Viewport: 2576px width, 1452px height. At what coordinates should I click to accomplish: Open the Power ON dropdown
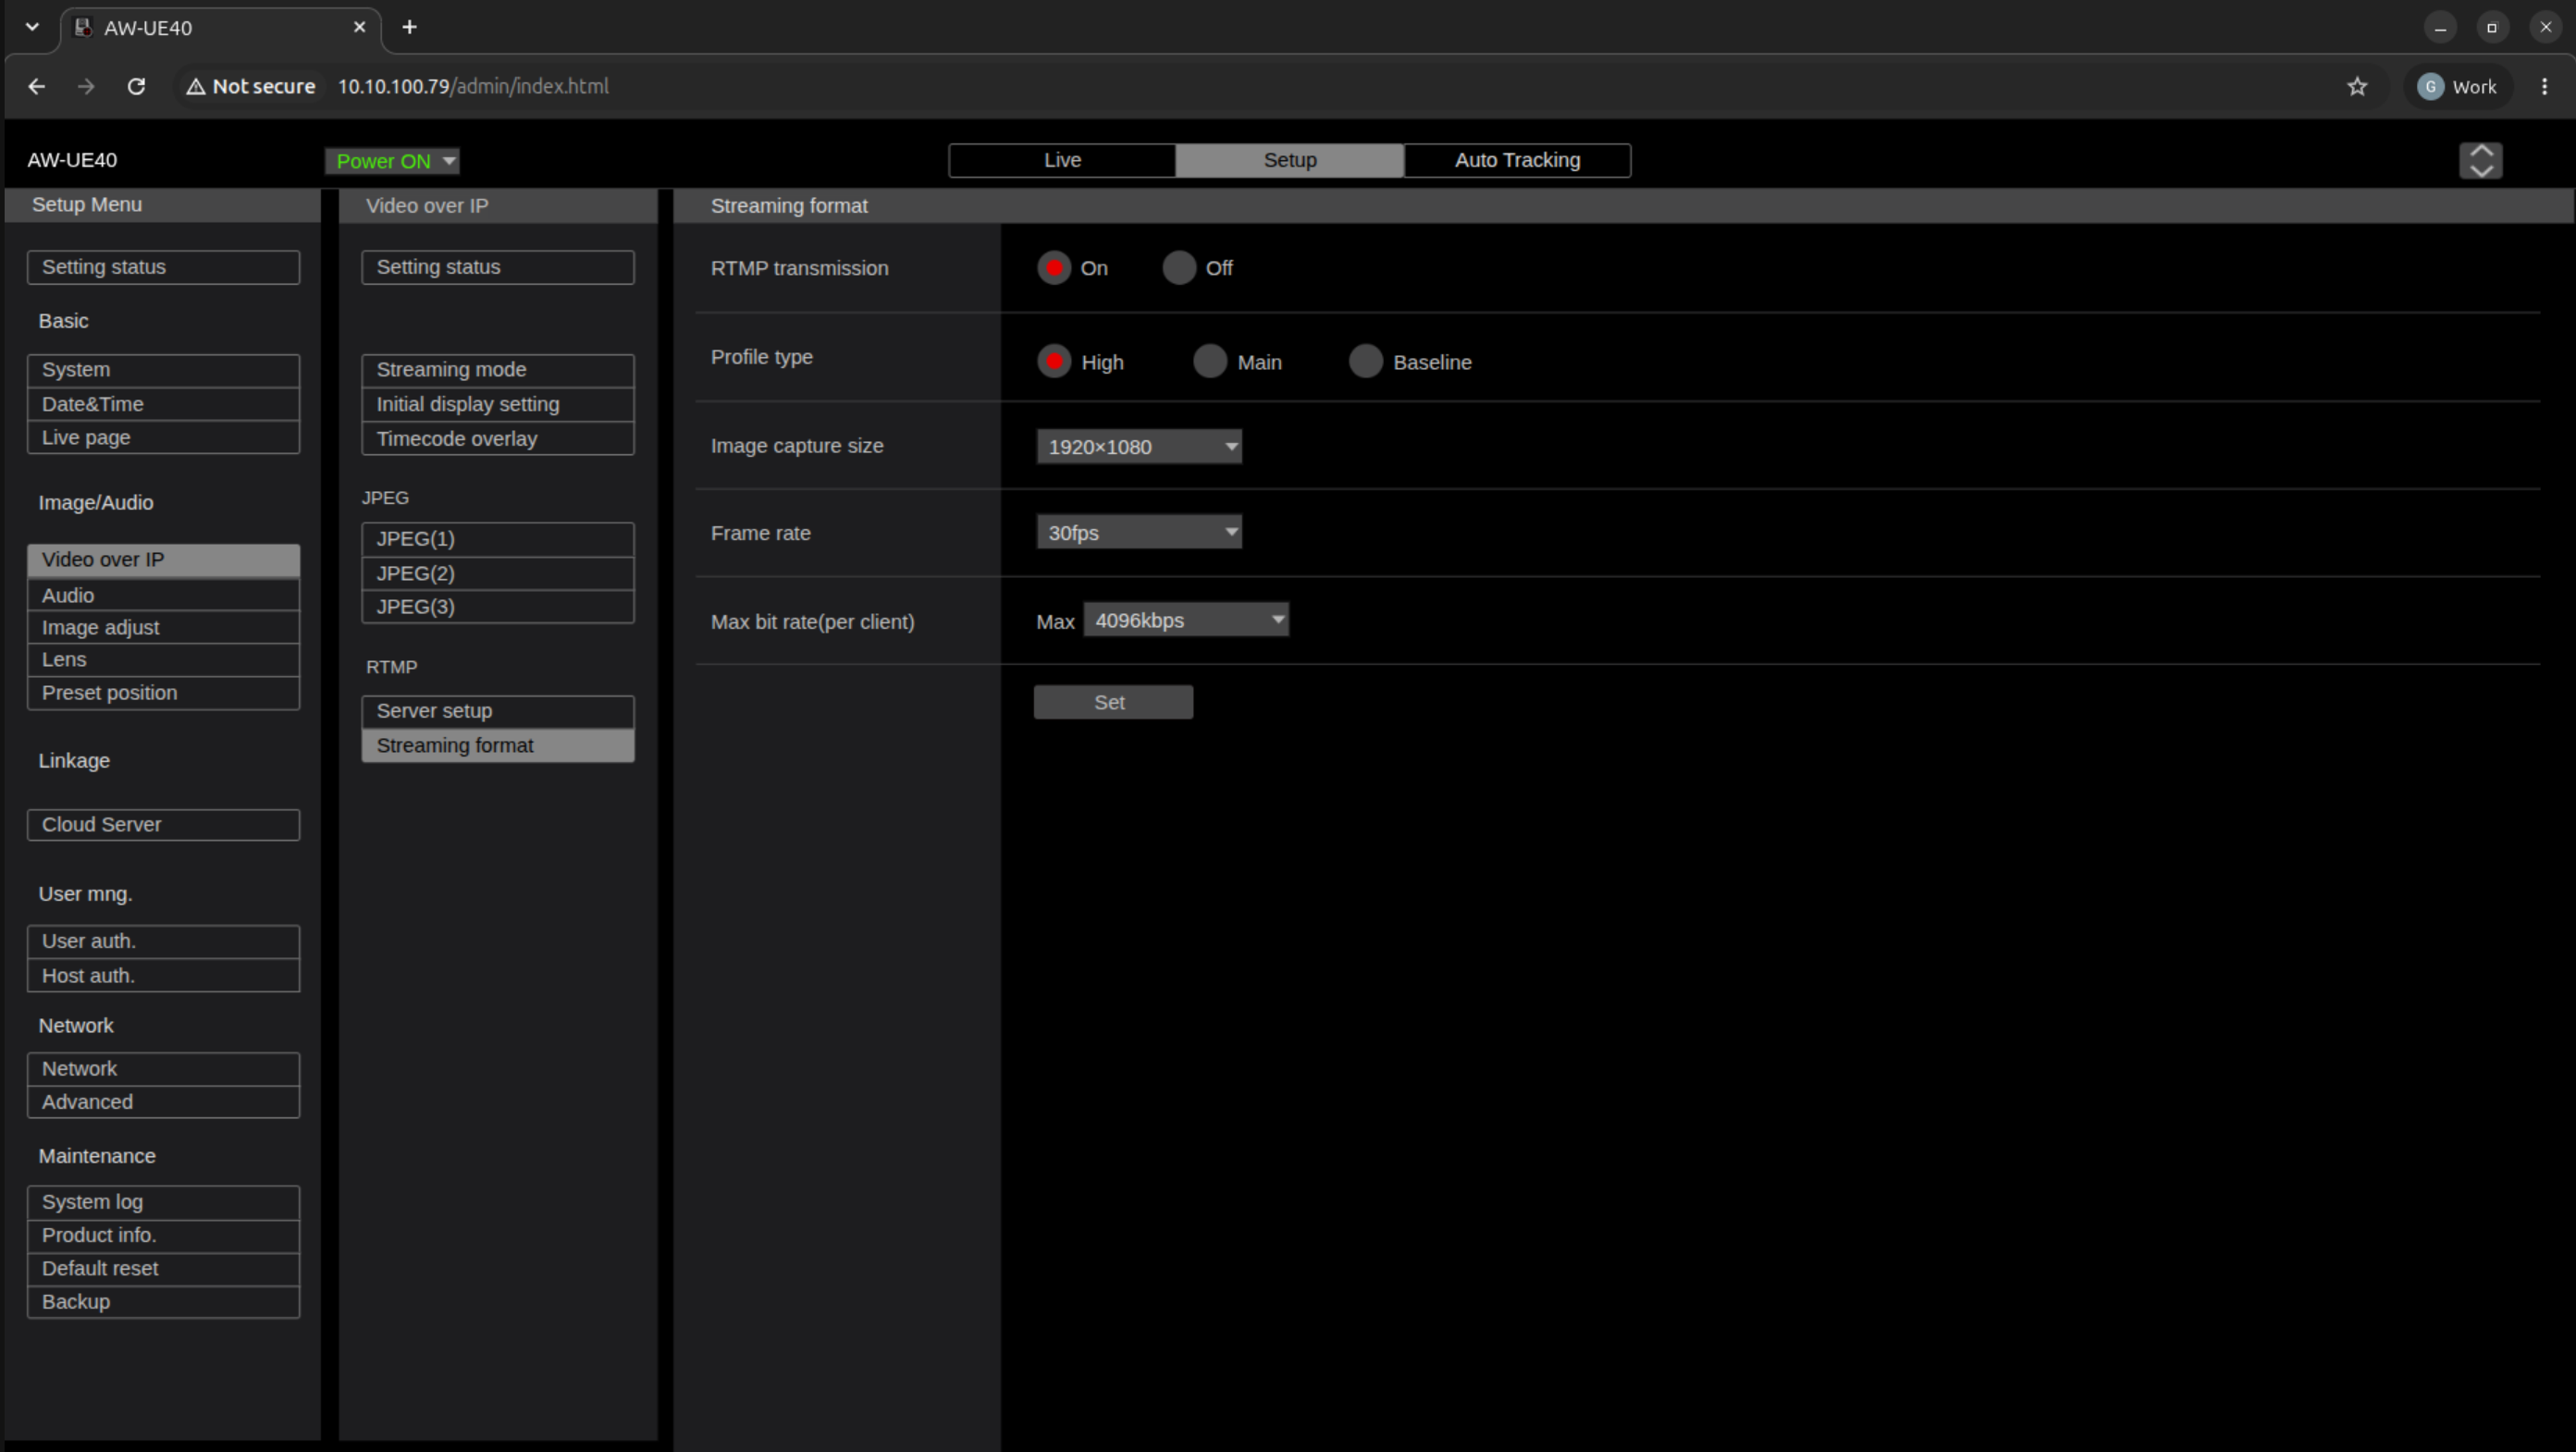click(392, 161)
